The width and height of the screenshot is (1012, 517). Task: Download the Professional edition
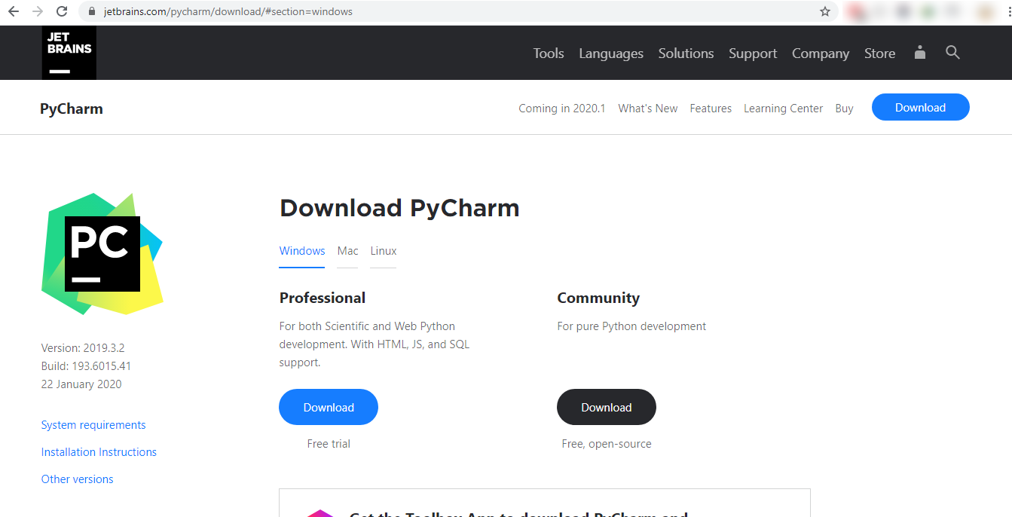(x=329, y=406)
